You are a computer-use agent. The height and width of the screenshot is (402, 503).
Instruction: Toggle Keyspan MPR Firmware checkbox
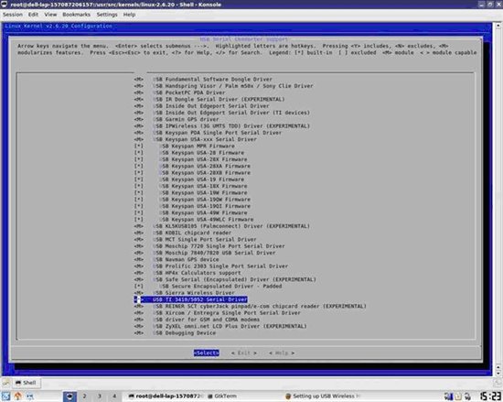coord(139,147)
